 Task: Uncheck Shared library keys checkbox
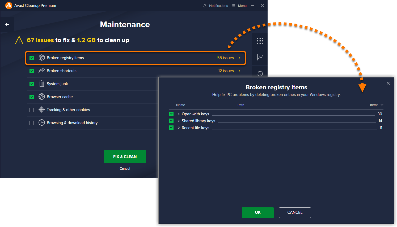(x=171, y=121)
